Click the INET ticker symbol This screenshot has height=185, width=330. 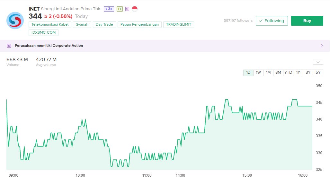click(34, 9)
